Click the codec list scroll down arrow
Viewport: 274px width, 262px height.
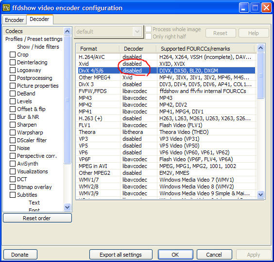pyautogui.click(x=260, y=194)
